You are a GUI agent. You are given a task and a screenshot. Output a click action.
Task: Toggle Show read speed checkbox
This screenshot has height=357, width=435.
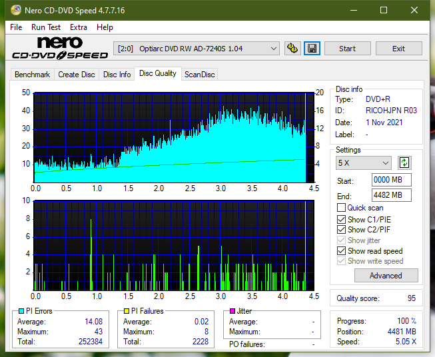click(x=341, y=251)
